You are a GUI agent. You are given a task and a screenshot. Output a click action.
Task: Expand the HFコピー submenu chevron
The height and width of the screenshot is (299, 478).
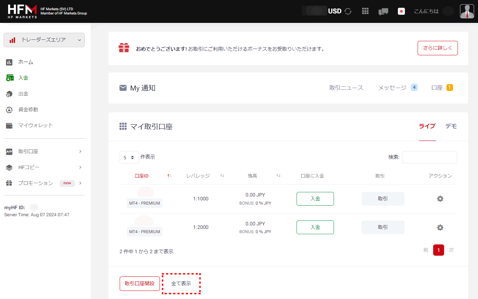(x=80, y=167)
